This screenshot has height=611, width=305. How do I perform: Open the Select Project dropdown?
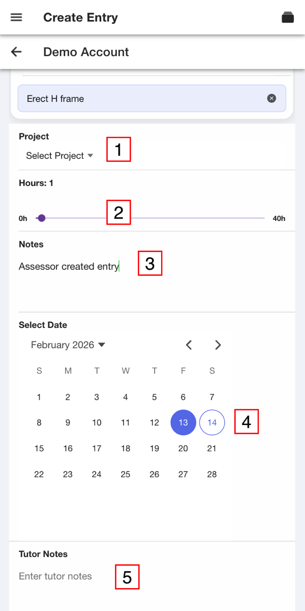pos(60,156)
